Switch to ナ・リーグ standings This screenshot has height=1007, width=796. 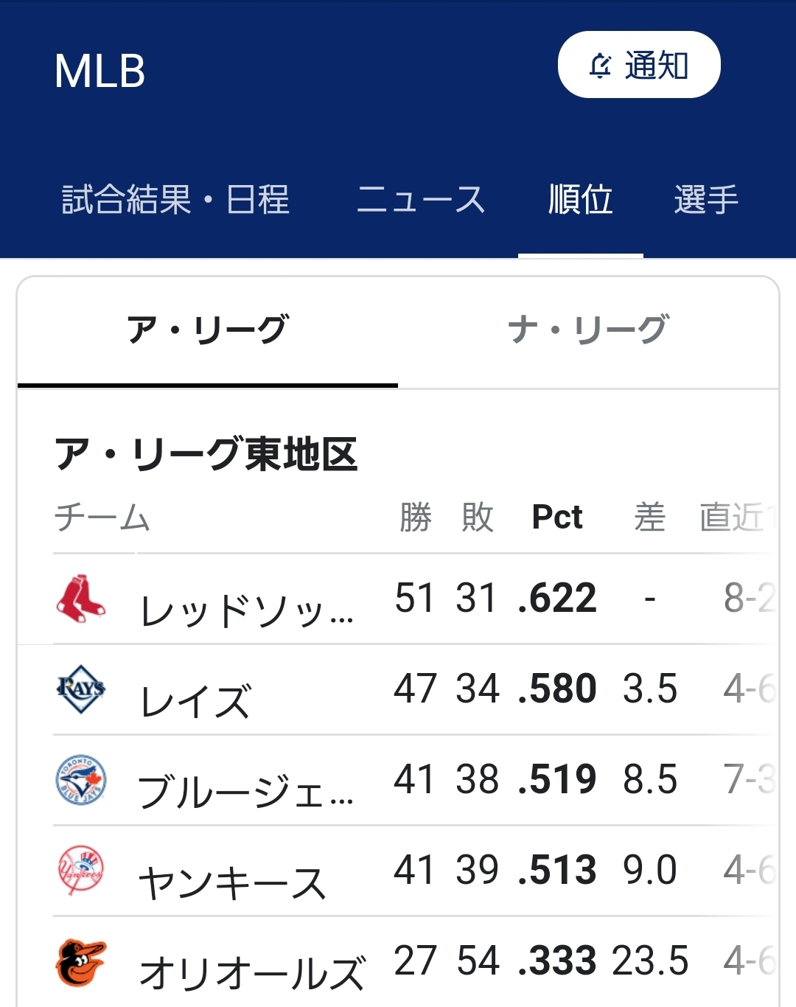click(x=588, y=330)
